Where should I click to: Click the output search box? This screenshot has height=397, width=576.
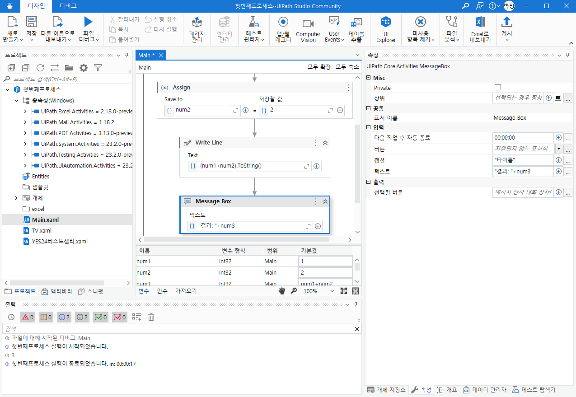179,329
